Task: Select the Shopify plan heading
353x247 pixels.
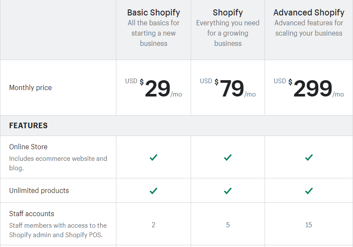Action: click(x=228, y=12)
